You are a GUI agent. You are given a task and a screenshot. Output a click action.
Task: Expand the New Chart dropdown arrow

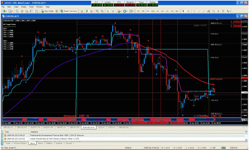pos(6,11)
